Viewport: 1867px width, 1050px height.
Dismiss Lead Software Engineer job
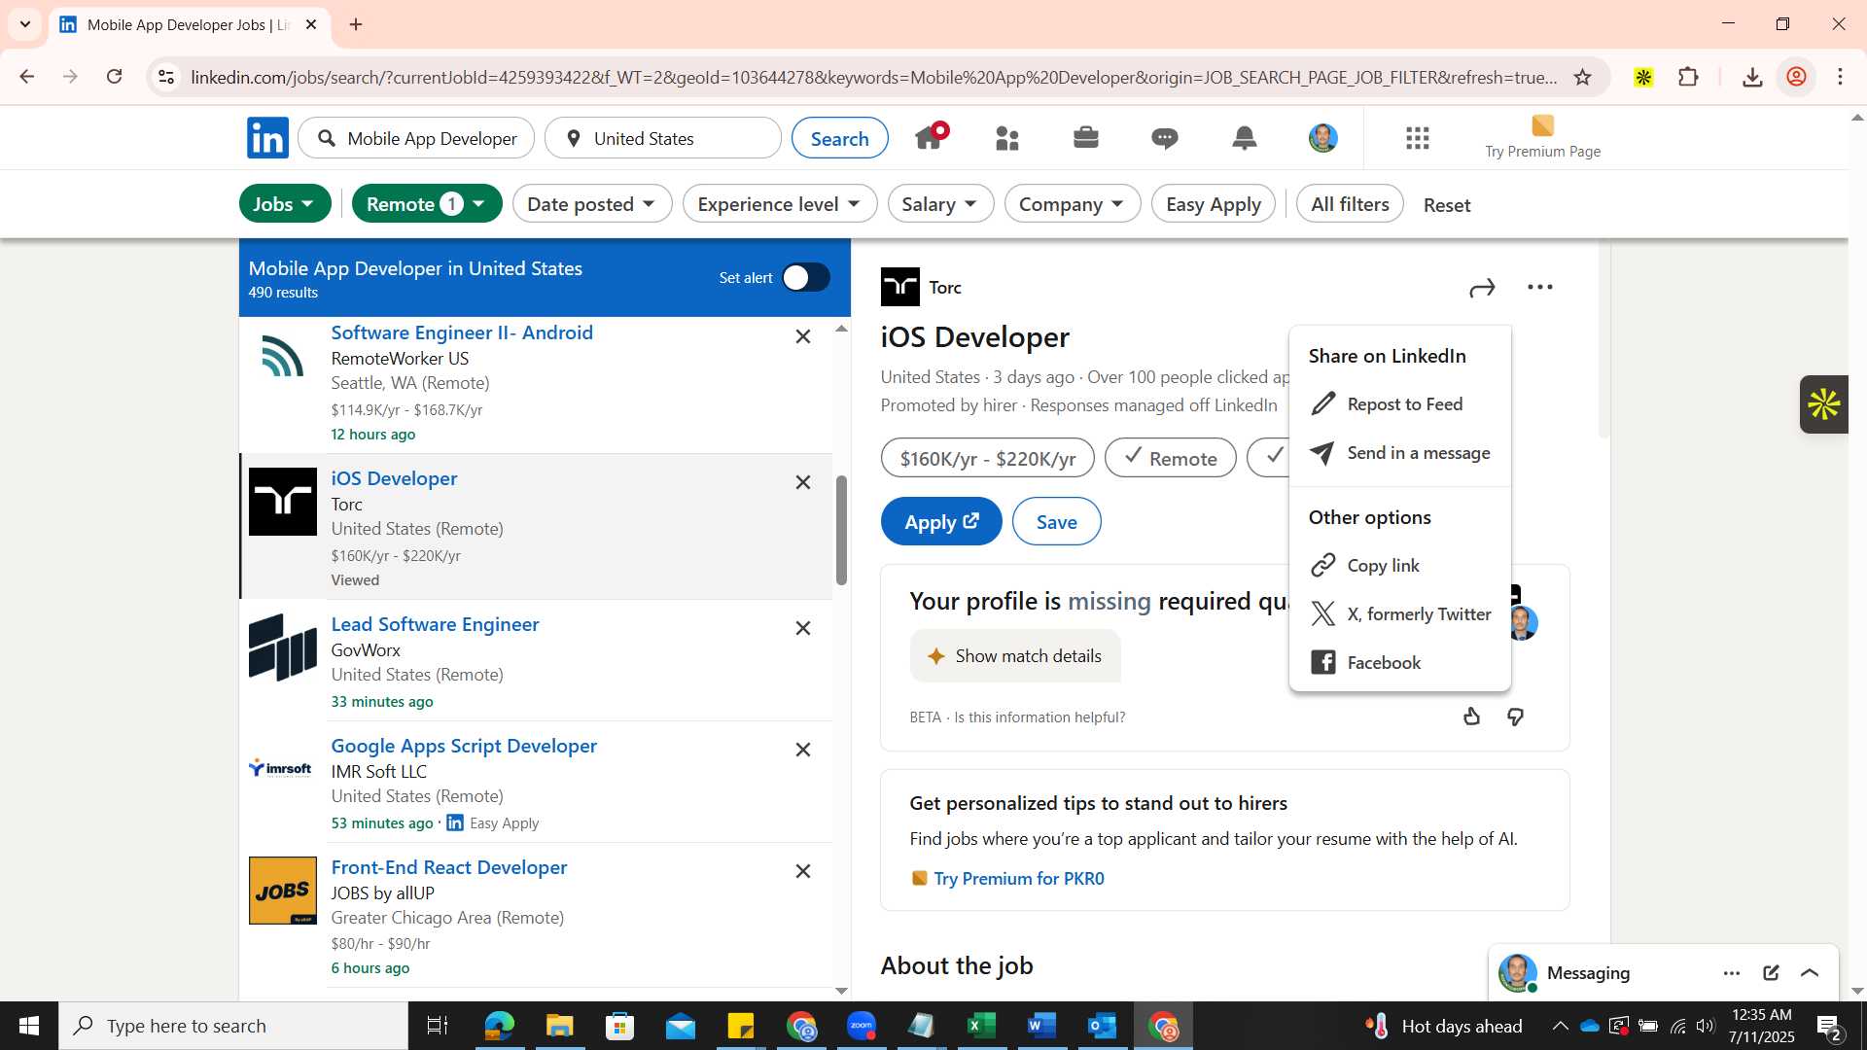click(x=803, y=628)
